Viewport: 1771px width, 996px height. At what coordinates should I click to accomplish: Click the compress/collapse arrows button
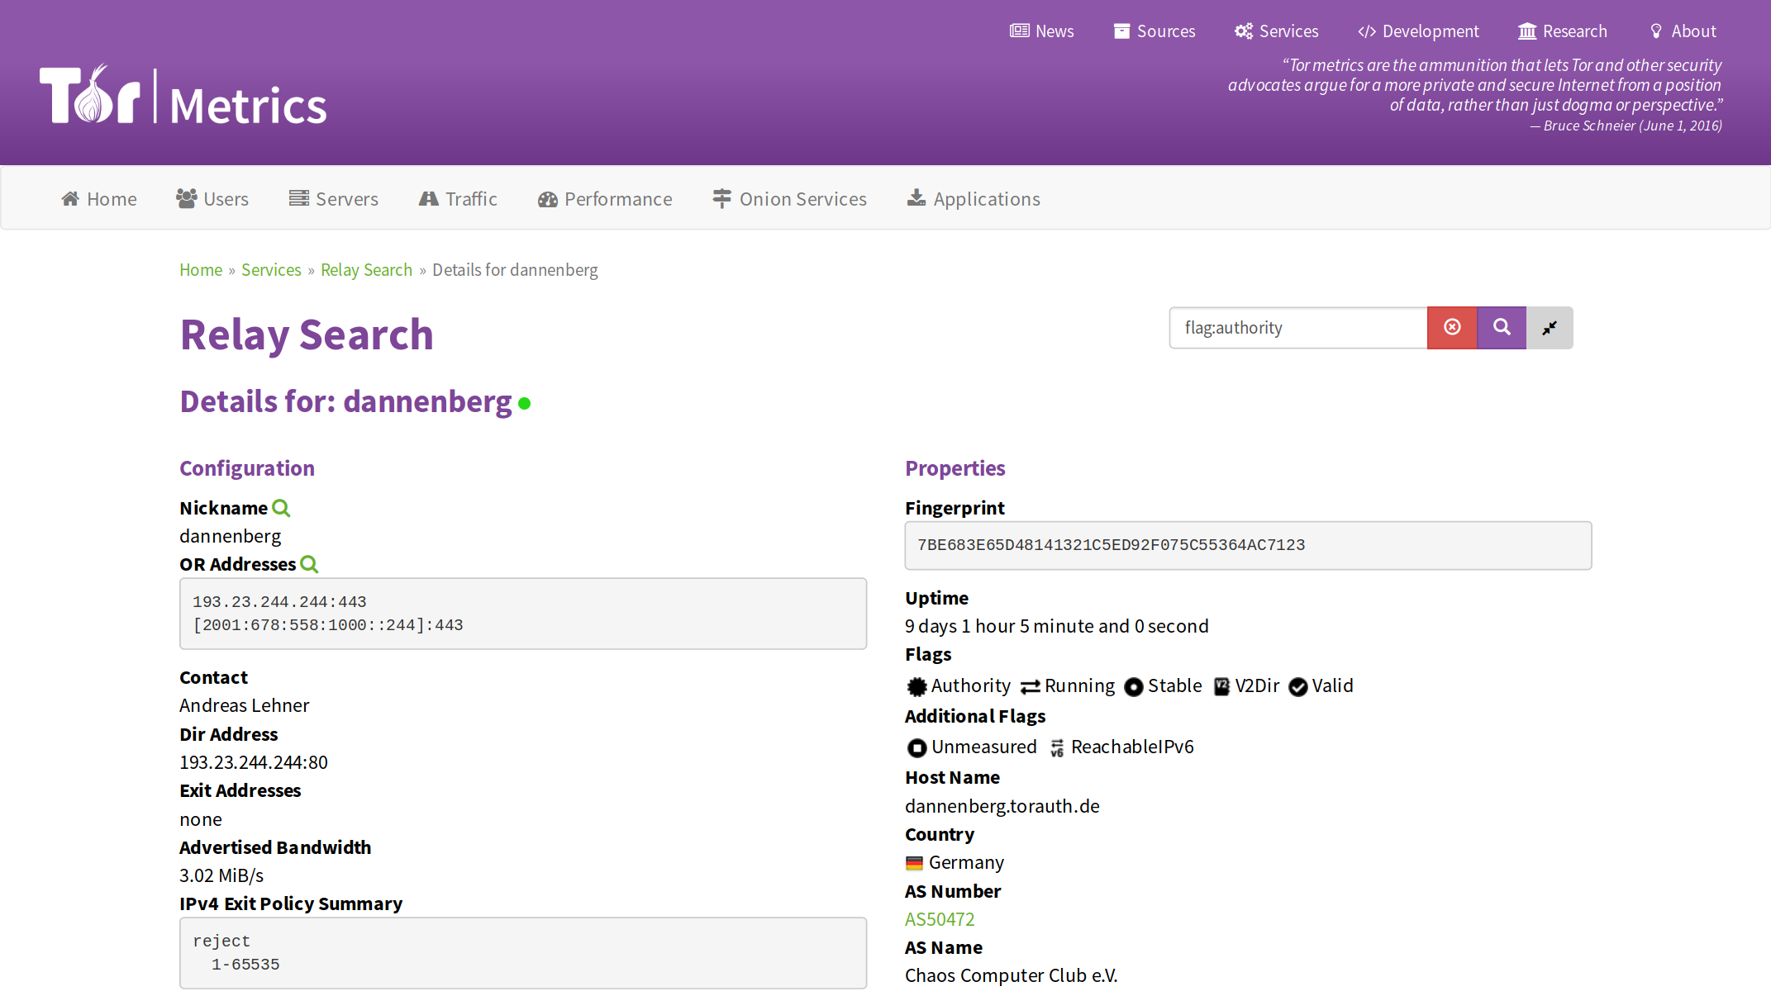coord(1550,328)
